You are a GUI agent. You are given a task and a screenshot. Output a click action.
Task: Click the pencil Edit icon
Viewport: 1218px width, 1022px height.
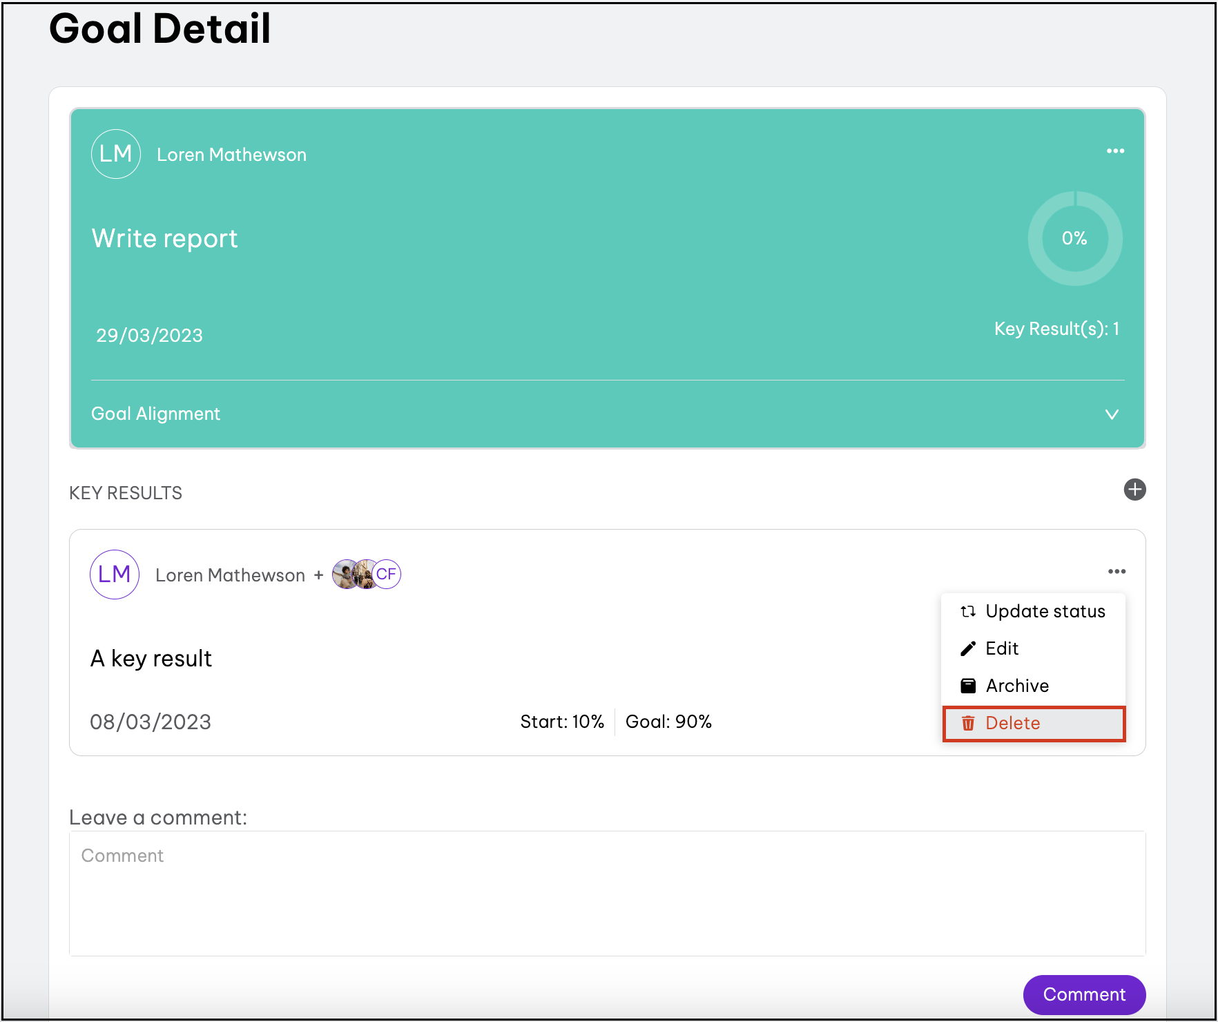(x=968, y=649)
